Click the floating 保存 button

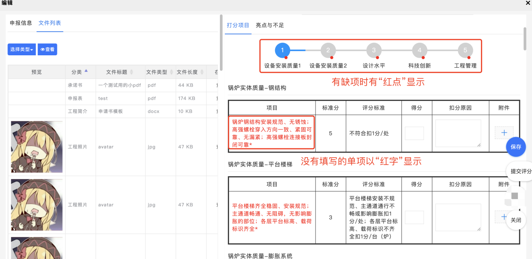click(x=516, y=147)
